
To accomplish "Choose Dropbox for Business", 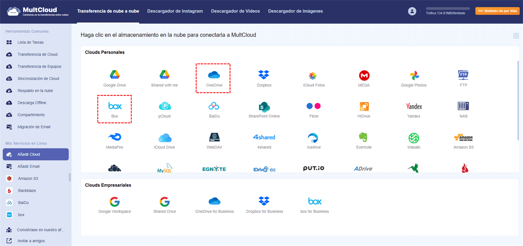I will tap(264, 205).
